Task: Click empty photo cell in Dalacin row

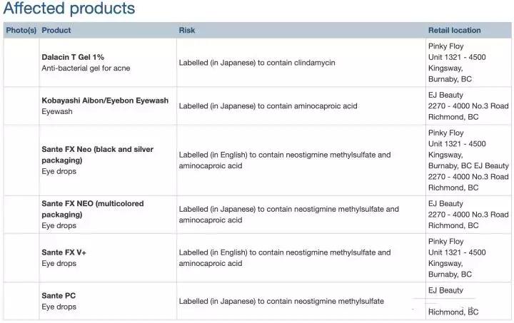Action: click(21, 63)
